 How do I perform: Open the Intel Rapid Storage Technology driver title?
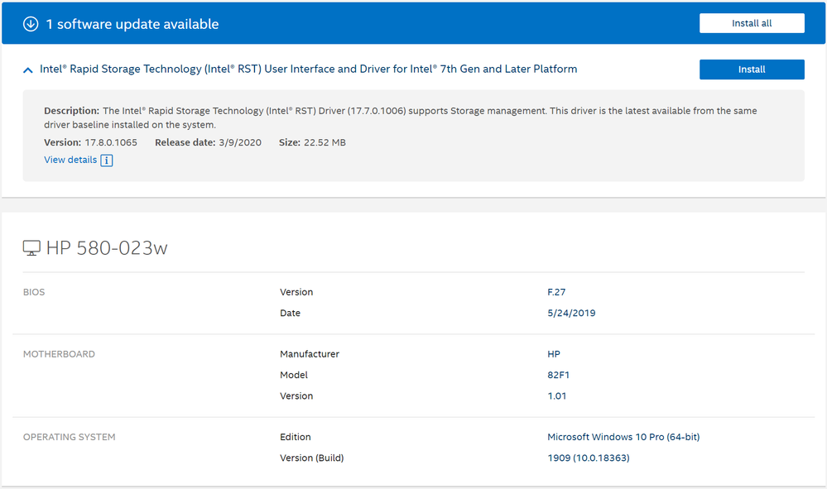tap(308, 70)
